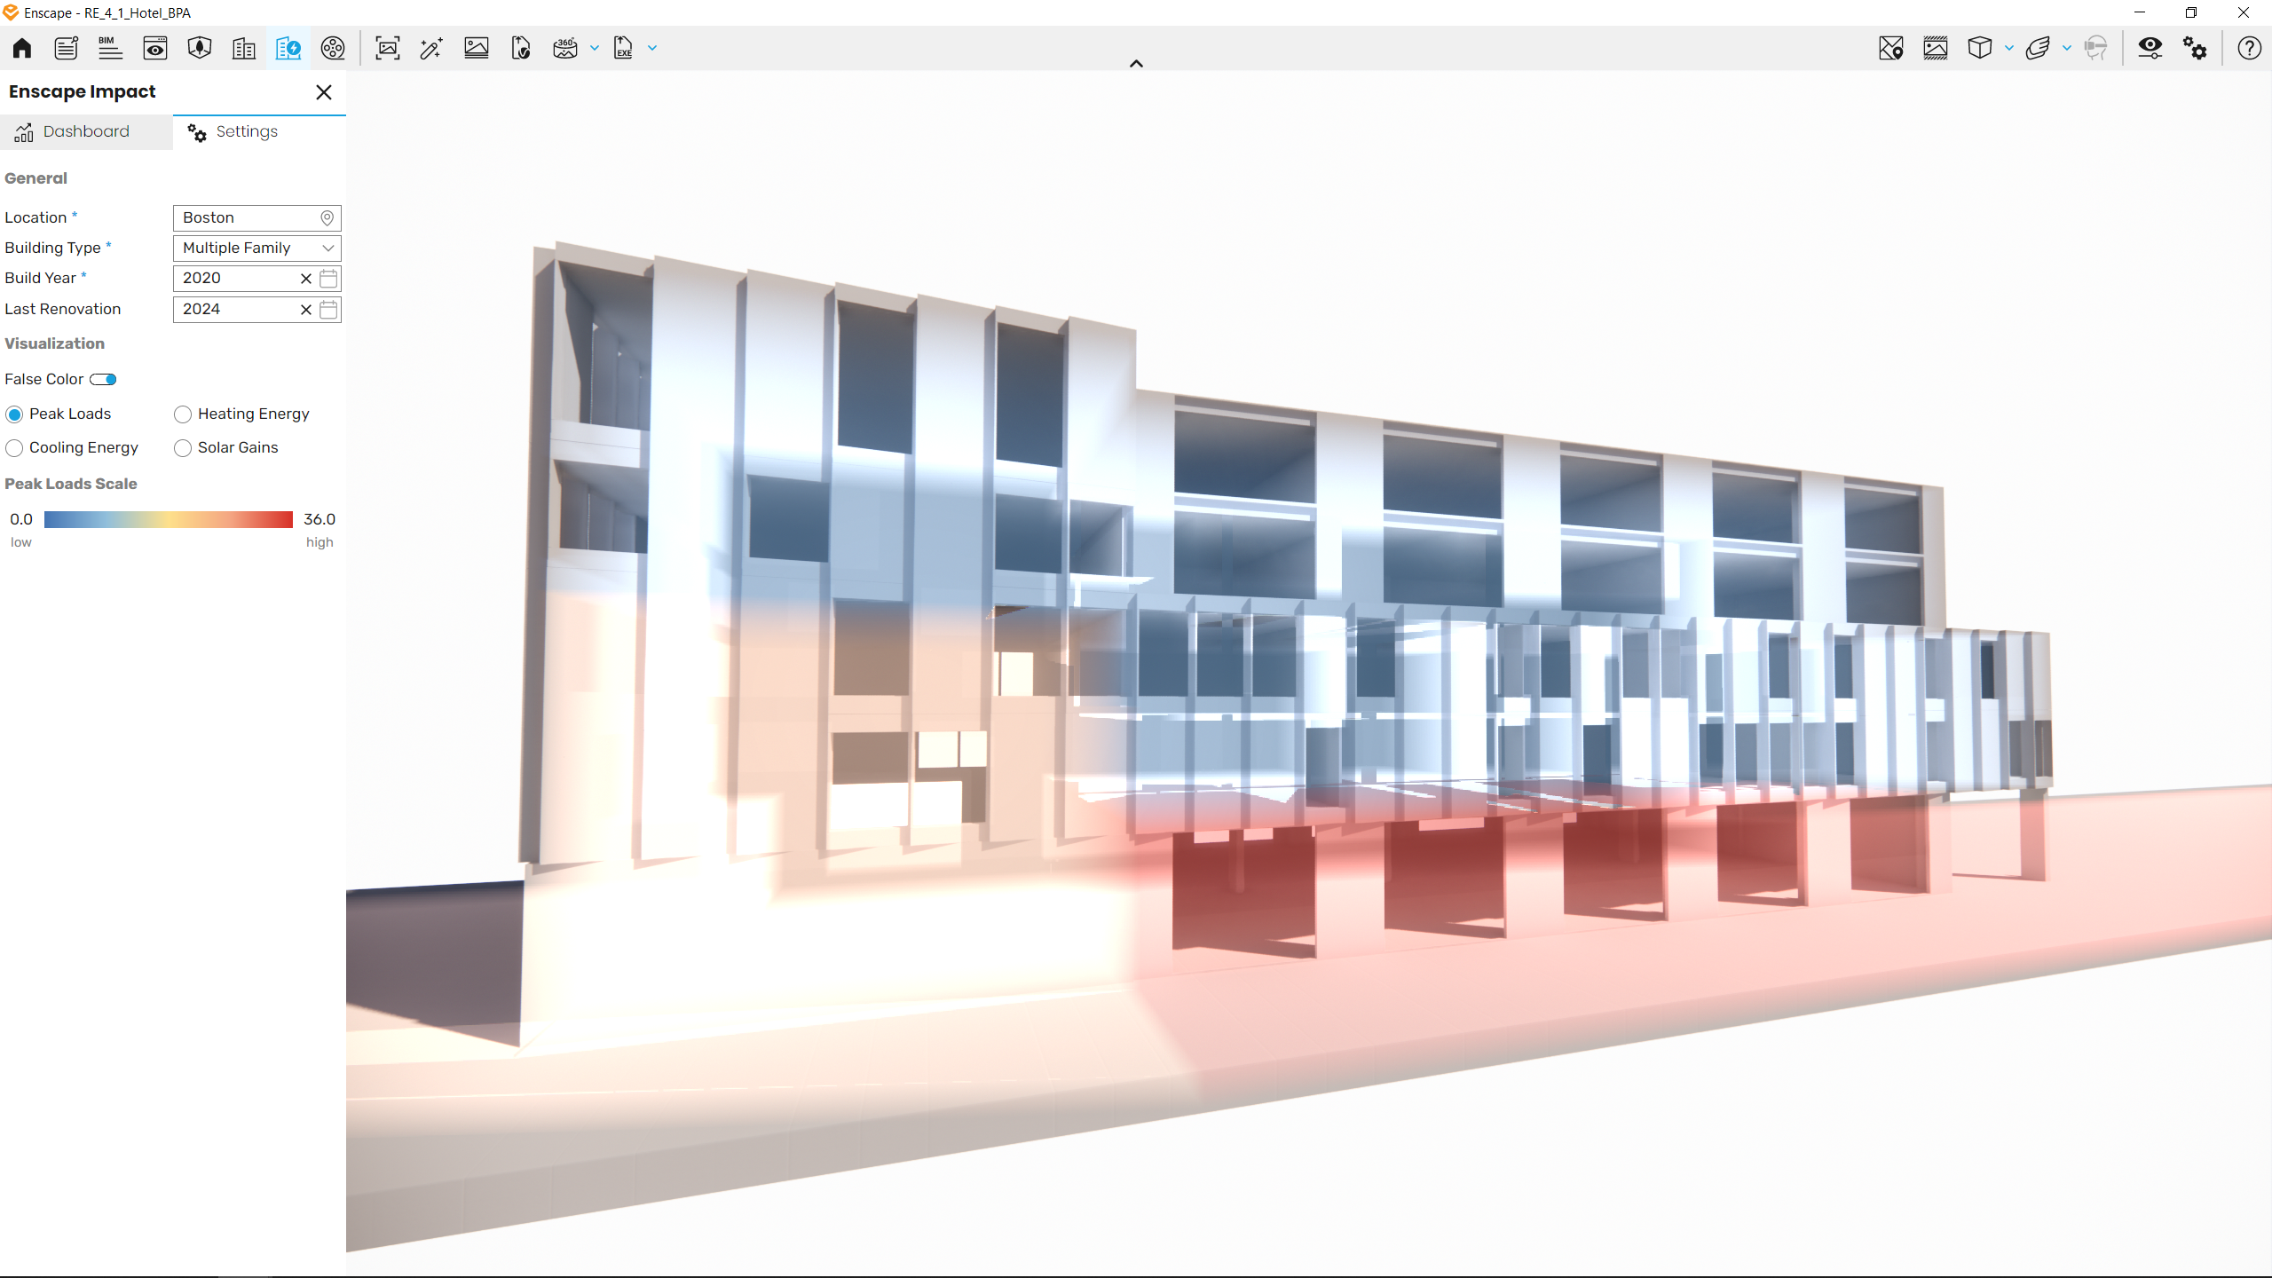Open the Video Editor film reel icon

[333, 48]
